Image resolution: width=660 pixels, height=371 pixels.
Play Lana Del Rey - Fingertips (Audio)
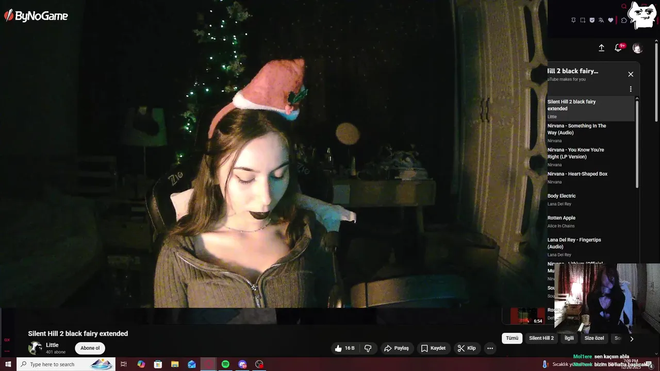point(591,247)
